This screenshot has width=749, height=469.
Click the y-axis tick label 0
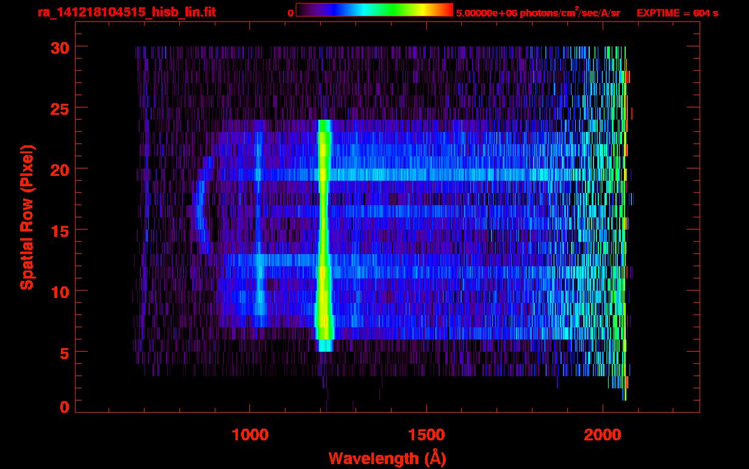click(64, 407)
